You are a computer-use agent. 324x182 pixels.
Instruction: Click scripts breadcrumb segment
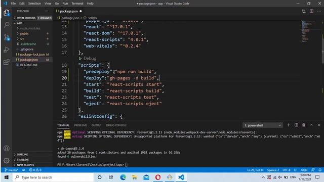tap(92, 18)
